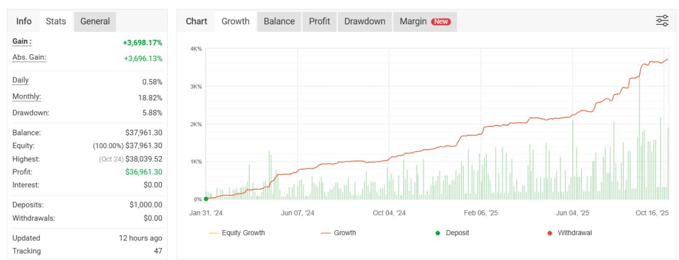The image size is (679, 260).
Task: Click the Daily stat label
Action: tap(20, 81)
